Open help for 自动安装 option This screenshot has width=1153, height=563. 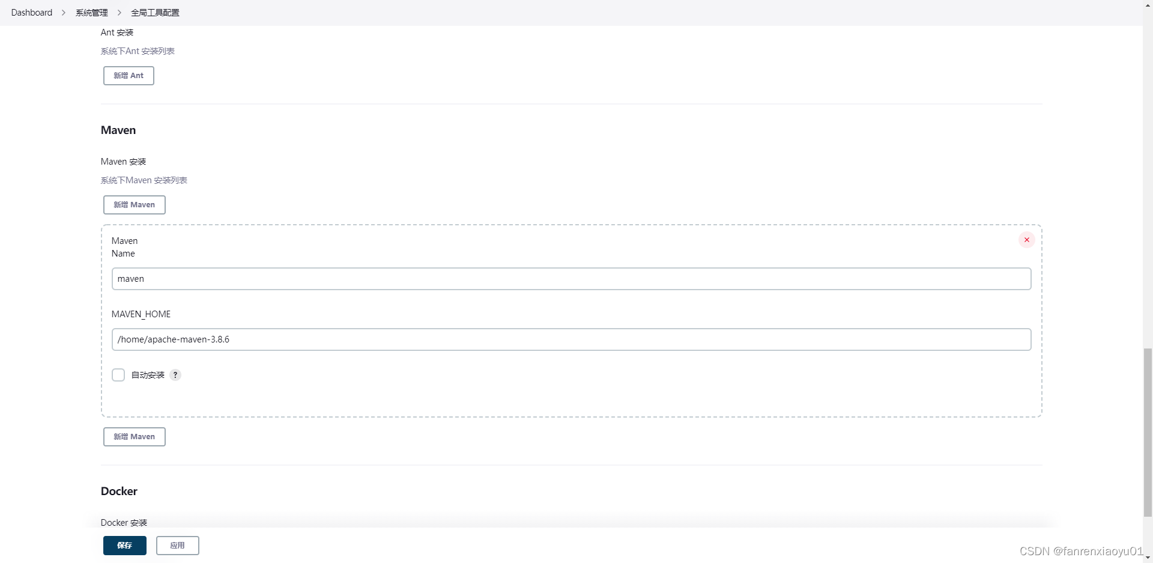(x=175, y=375)
